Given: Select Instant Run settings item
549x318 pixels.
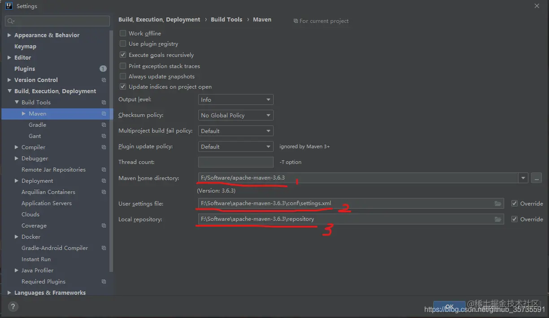Looking at the screenshot, I should click(36, 259).
